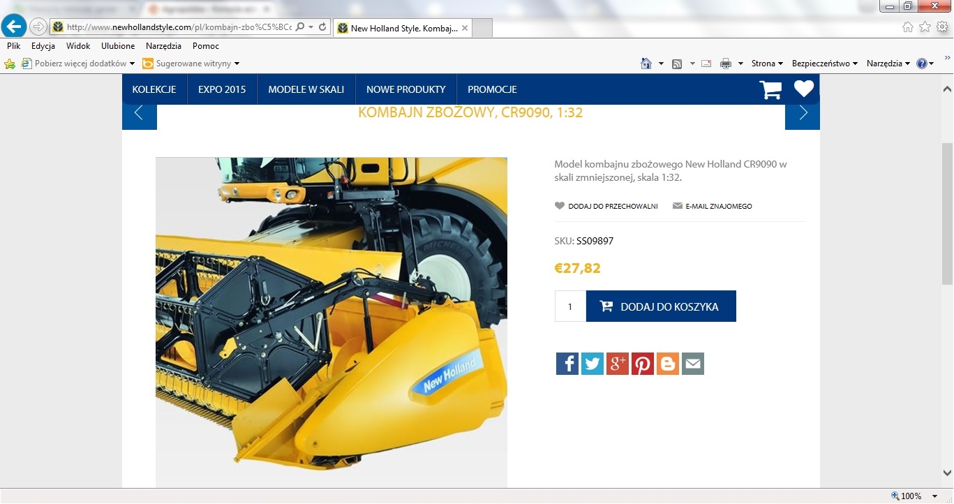
Task: Click the browser Forward arrow button
Action: click(38, 27)
